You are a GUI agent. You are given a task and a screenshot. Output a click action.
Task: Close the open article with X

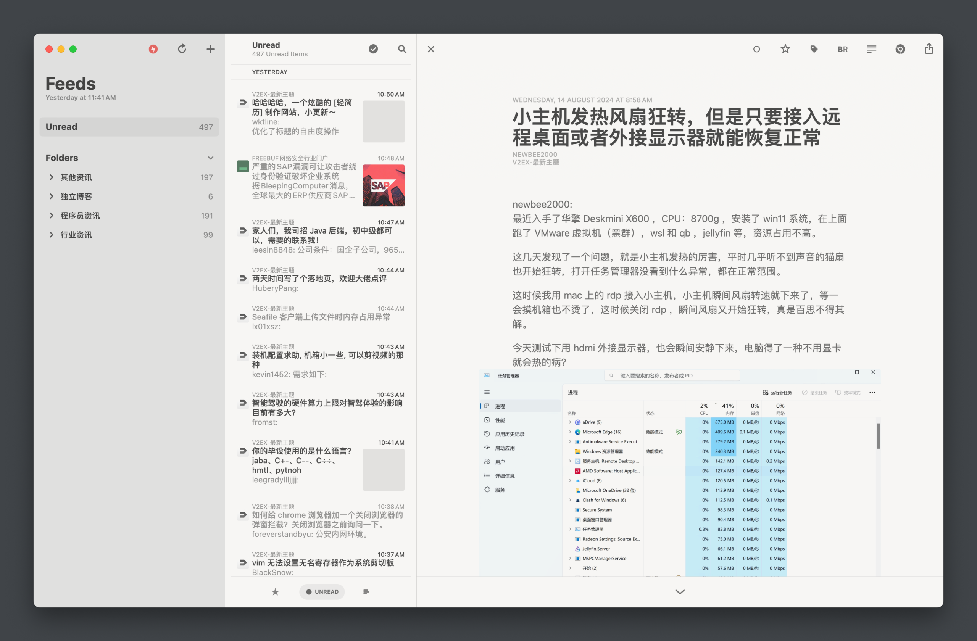(x=431, y=49)
